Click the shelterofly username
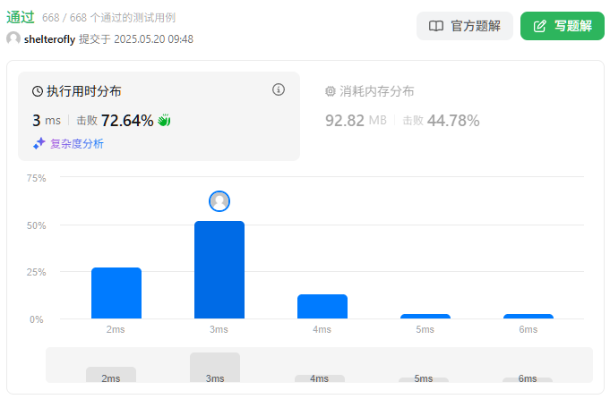Image resolution: width=610 pixels, height=399 pixels. [x=49, y=39]
